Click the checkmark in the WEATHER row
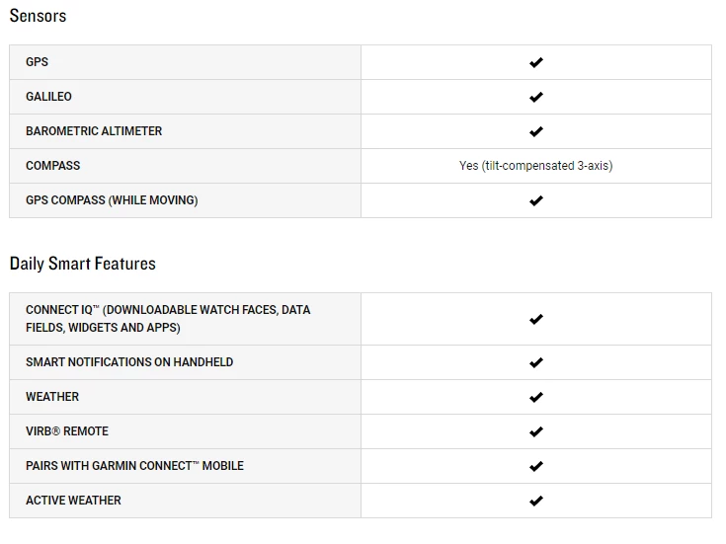 tap(536, 397)
